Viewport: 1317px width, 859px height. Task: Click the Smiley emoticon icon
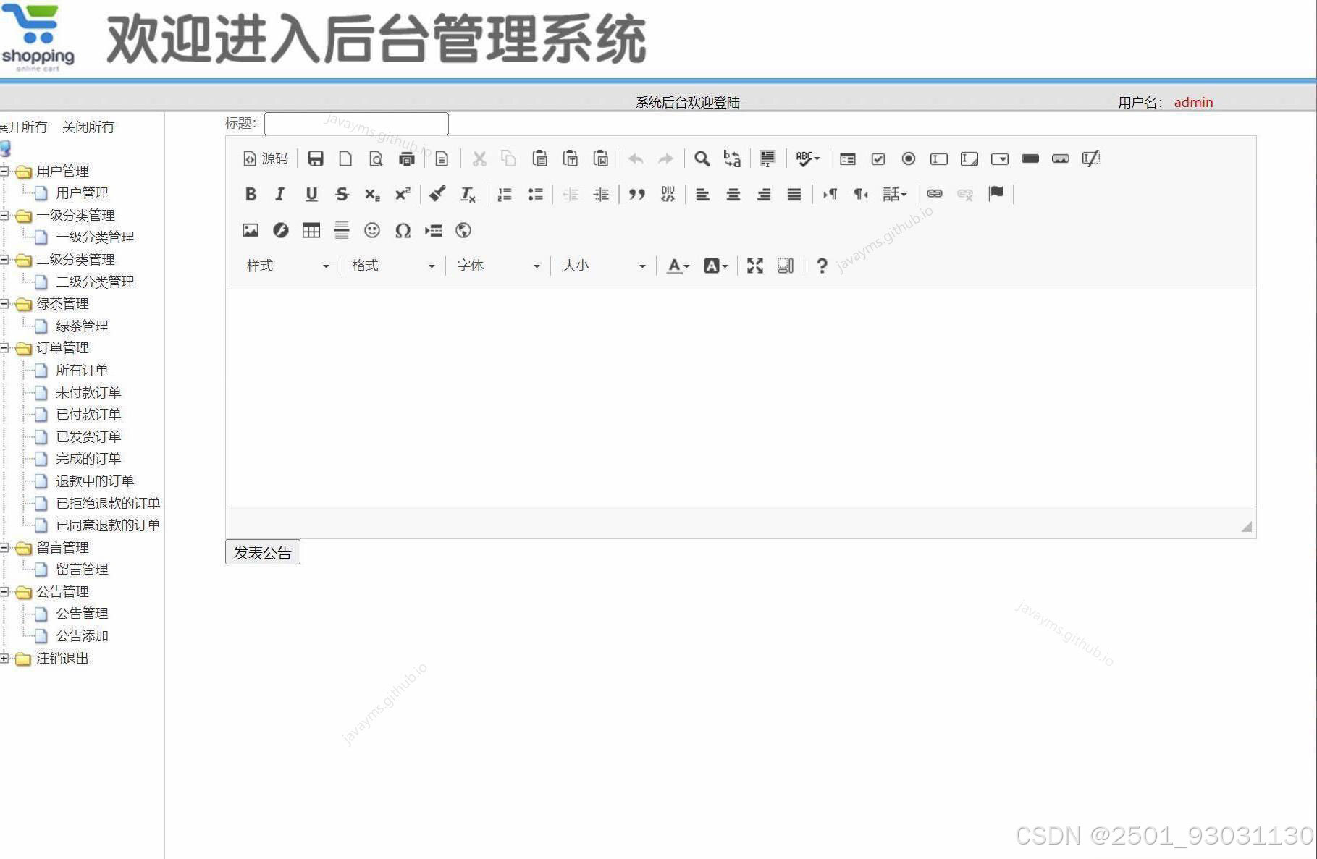point(372,230)
